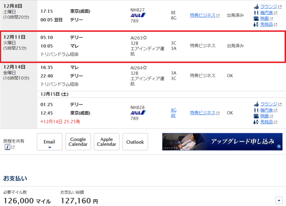Click meal icon in NH828 row
Viewport: 286px width, 206px height.
(256, 110)
